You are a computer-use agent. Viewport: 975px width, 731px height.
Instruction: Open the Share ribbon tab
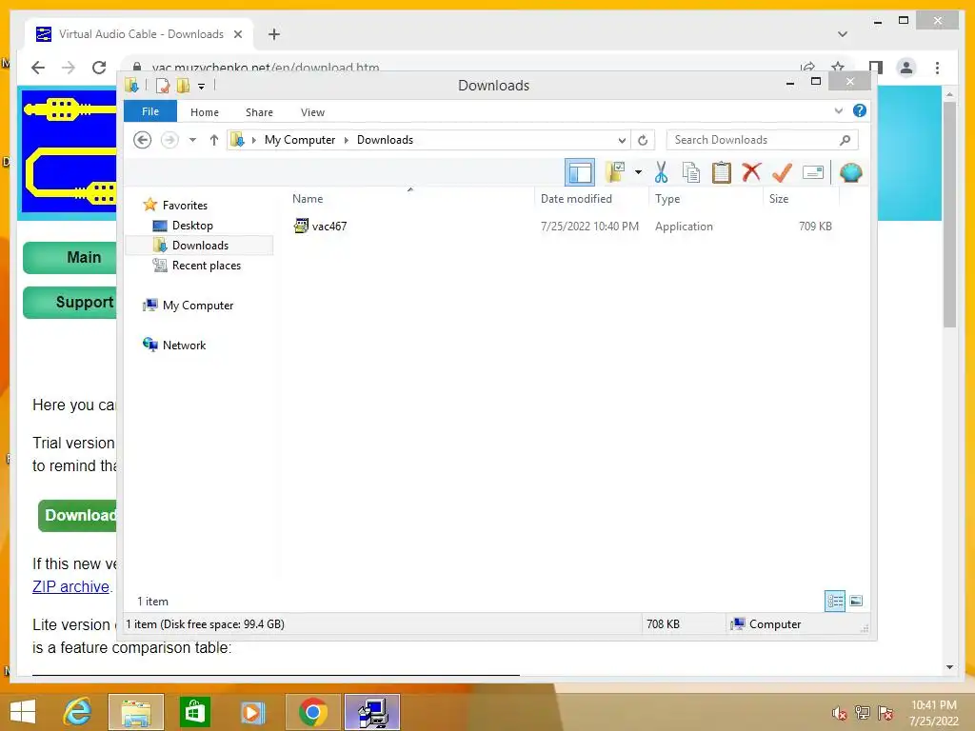point(259,112)
